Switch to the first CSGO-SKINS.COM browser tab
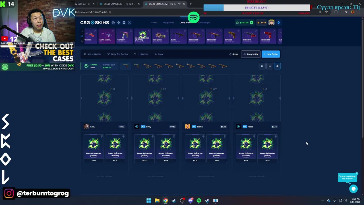This screenshot has width=364, height=205. [119, 4]
